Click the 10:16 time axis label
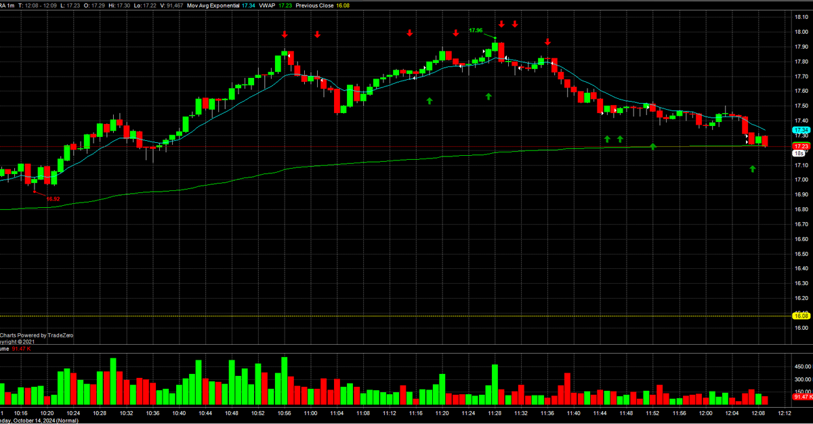813x424 pixels. (x=20, y=413)
